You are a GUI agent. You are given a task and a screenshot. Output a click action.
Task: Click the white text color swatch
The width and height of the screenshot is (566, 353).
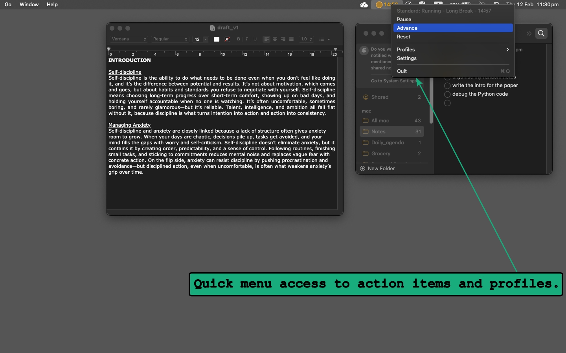coord(217,39)
